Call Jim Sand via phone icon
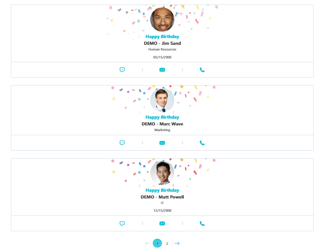 point(202,70)
